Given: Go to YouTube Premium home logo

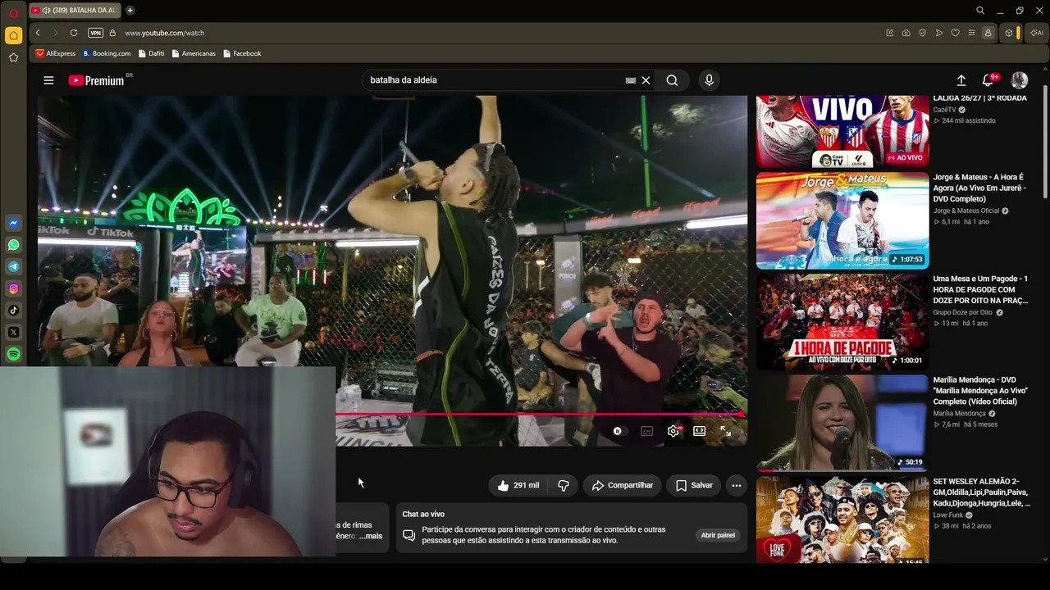Looking at the screenshot, I should click(98, 80).
